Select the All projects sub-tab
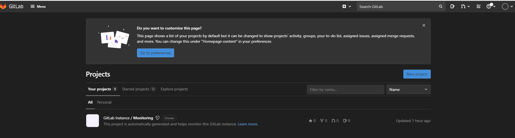515x138 pixels. pyautogui.click(x=90, y=102)
